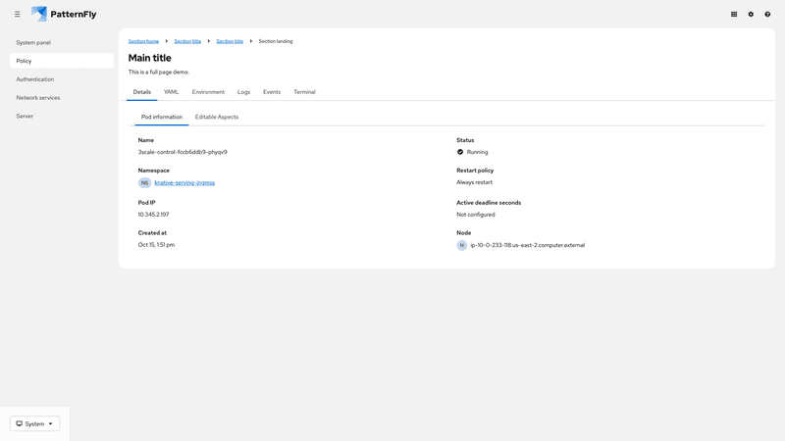Open the Environment tab
Viewport: 785px width, 441px height.
(x=208, y=92)
